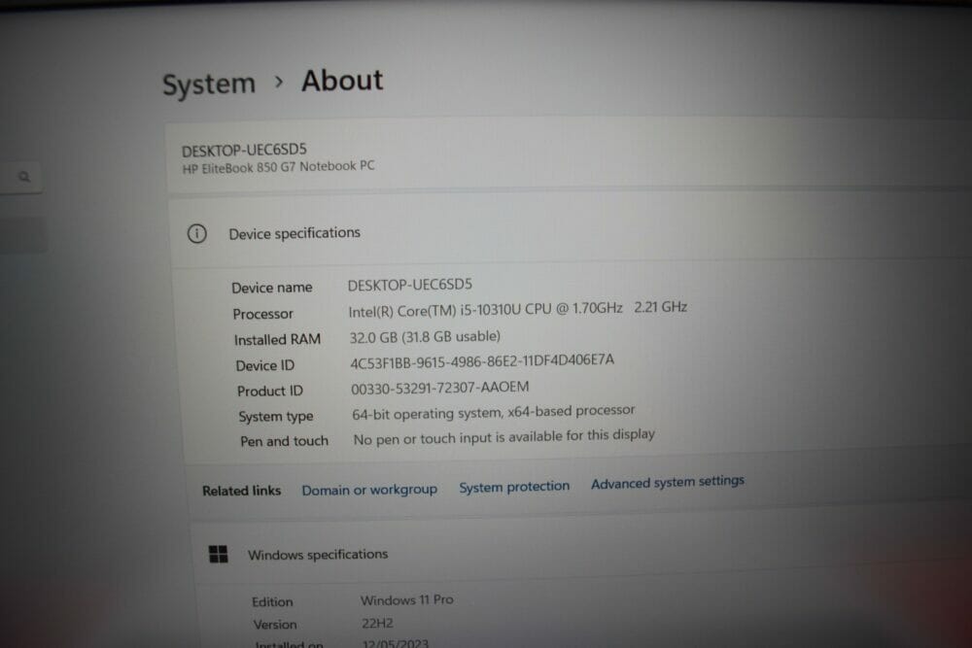
Task: Click the 22H2 version value
Action: point(377,623)
